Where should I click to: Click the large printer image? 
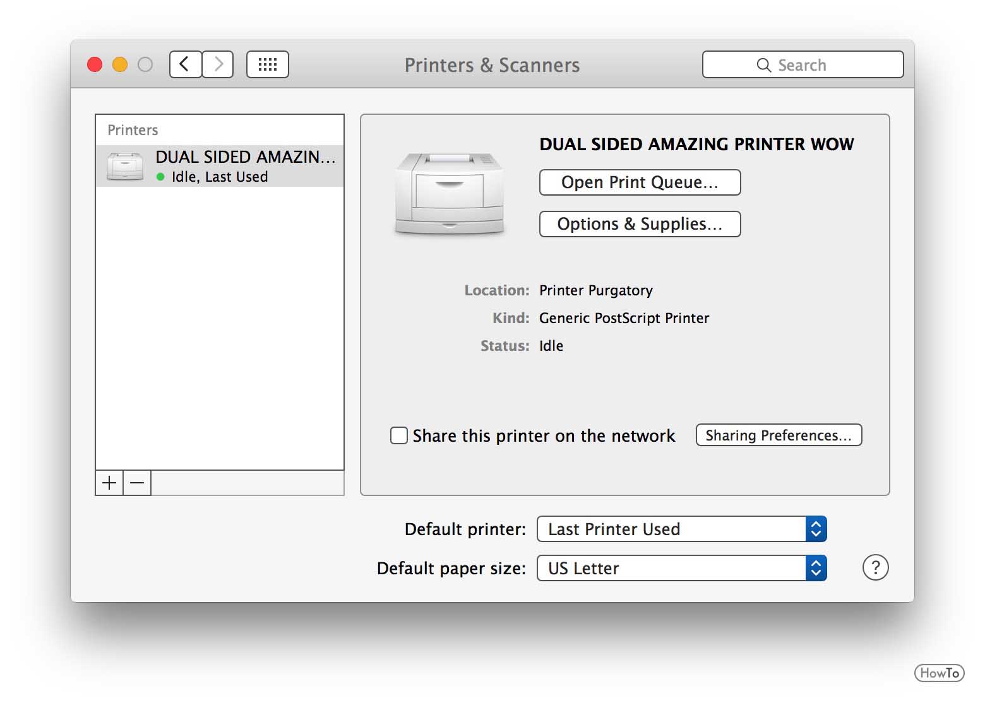click(x=450, y=193)
